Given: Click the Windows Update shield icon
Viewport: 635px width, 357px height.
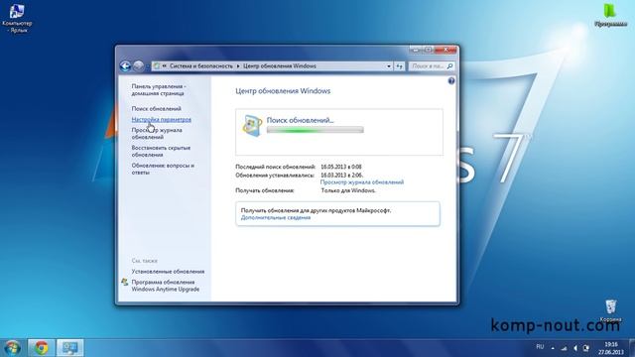Looking at the screenshot, I should pyautogui.click(x=252, y=126).
